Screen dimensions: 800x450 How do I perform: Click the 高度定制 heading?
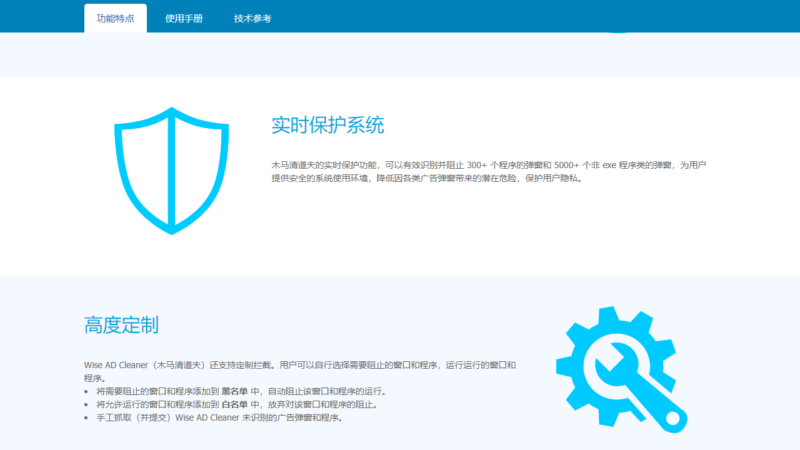coord(121,326)
